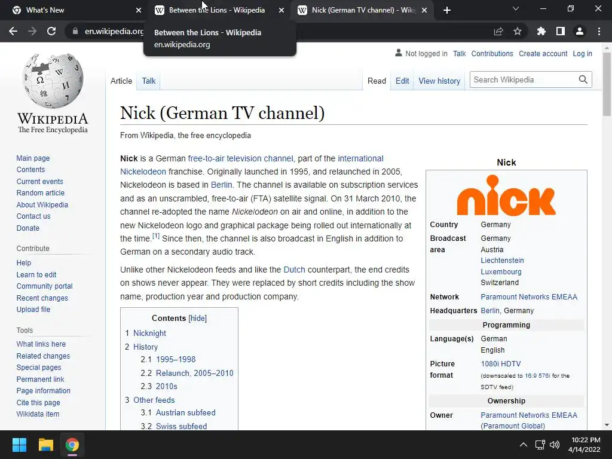Open the Extensions puzzle icon

[541, 31]
